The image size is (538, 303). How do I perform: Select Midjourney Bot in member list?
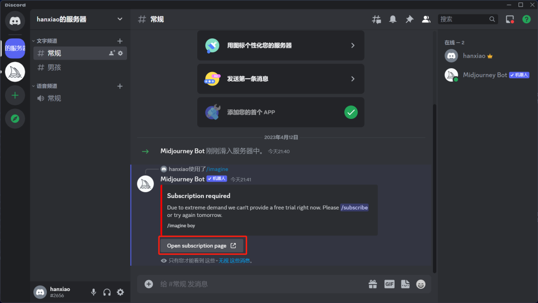point(487,75)
